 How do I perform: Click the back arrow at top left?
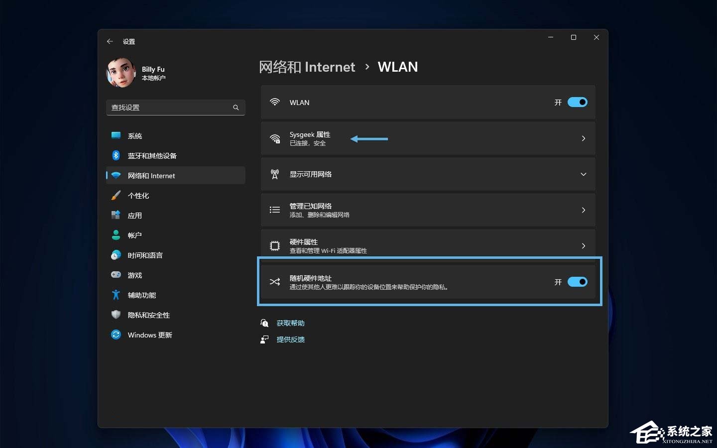(x=110, y=41)
